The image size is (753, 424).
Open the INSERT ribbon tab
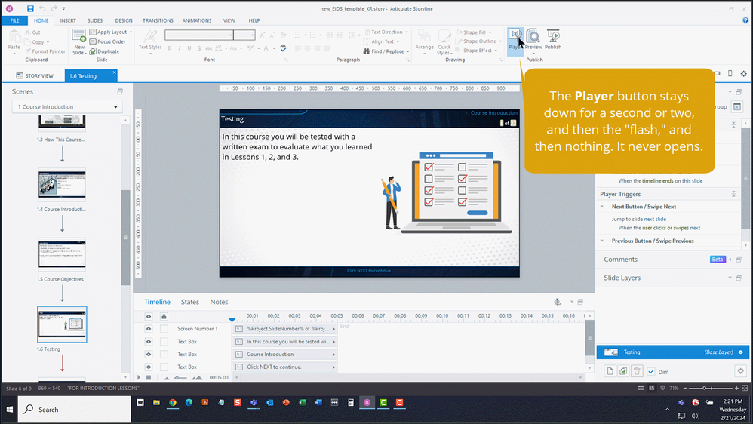pyautogui.click(x=68, y=20)
